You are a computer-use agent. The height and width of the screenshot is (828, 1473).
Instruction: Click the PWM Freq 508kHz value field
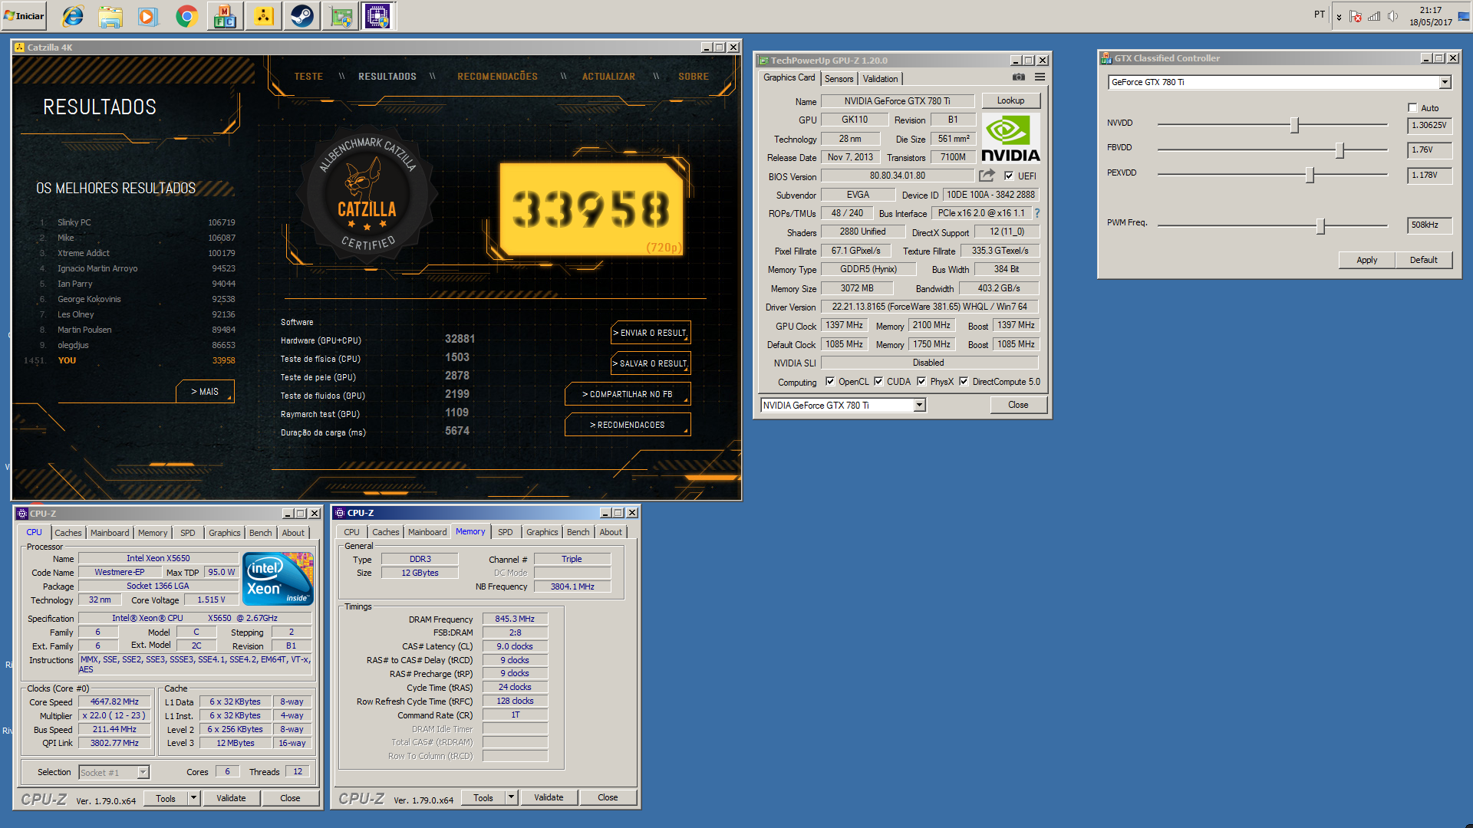(1429, 225)
